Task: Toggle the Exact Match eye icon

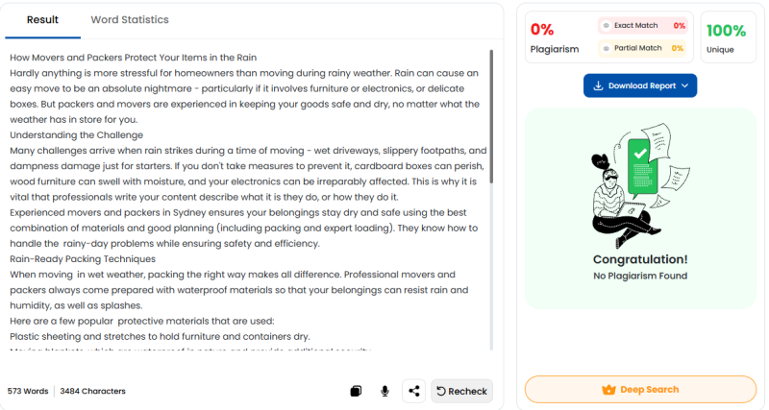Action: click(x=607, y=26)
